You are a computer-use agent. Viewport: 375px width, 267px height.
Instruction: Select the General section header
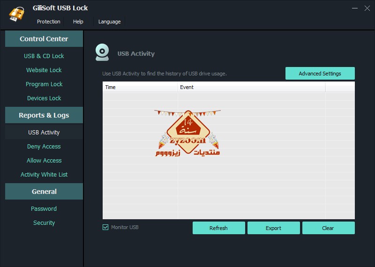pos(44,192)
